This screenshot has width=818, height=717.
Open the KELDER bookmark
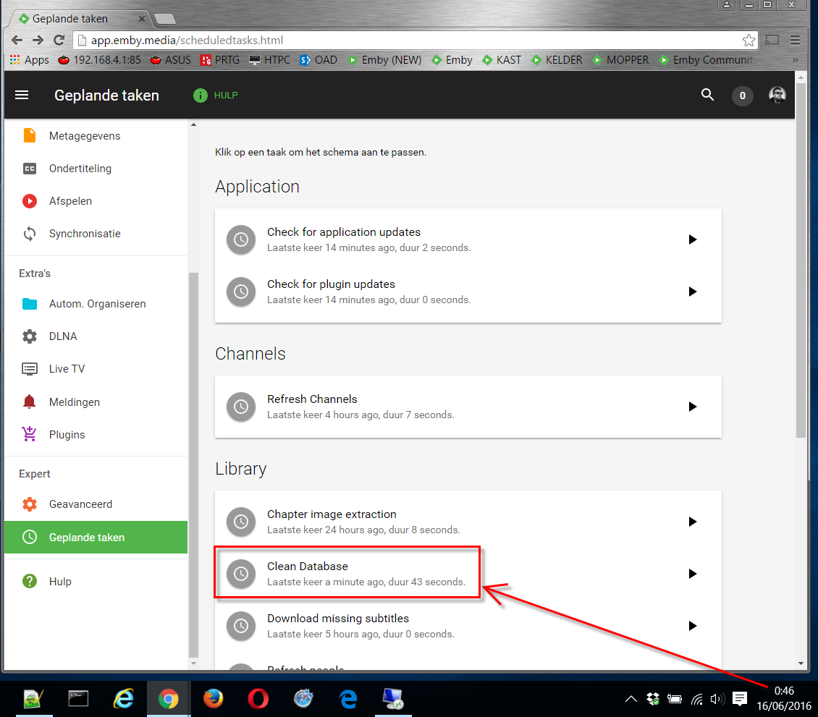click(x=557, y=60)
